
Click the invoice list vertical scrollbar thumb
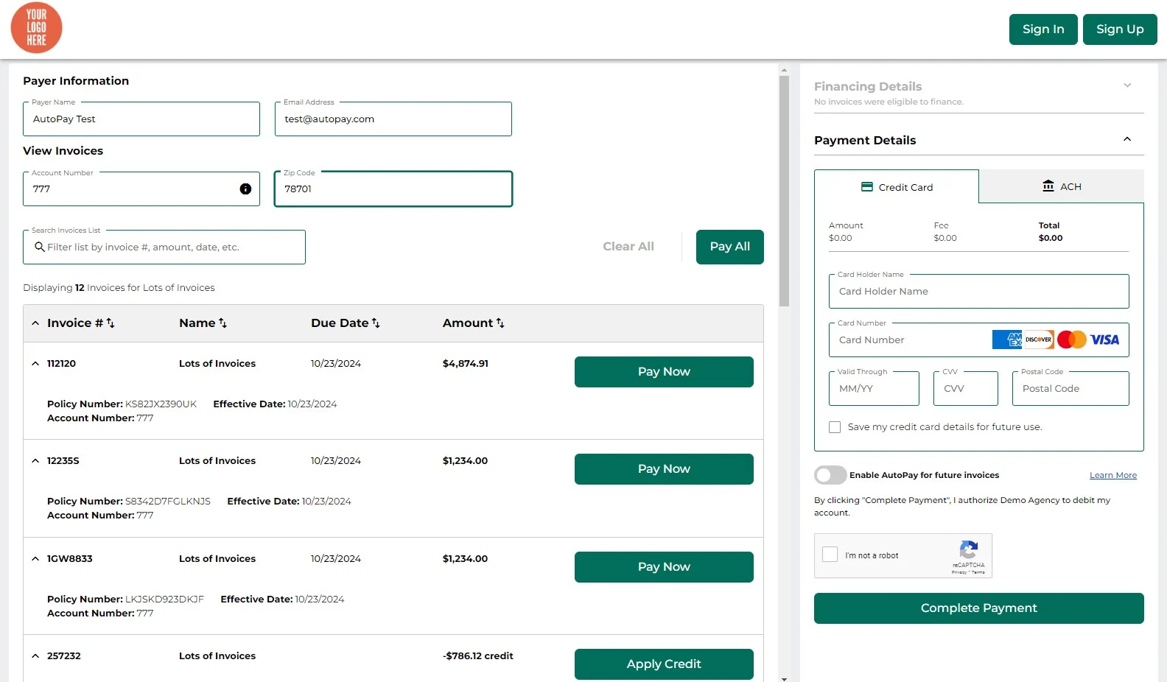785,191
